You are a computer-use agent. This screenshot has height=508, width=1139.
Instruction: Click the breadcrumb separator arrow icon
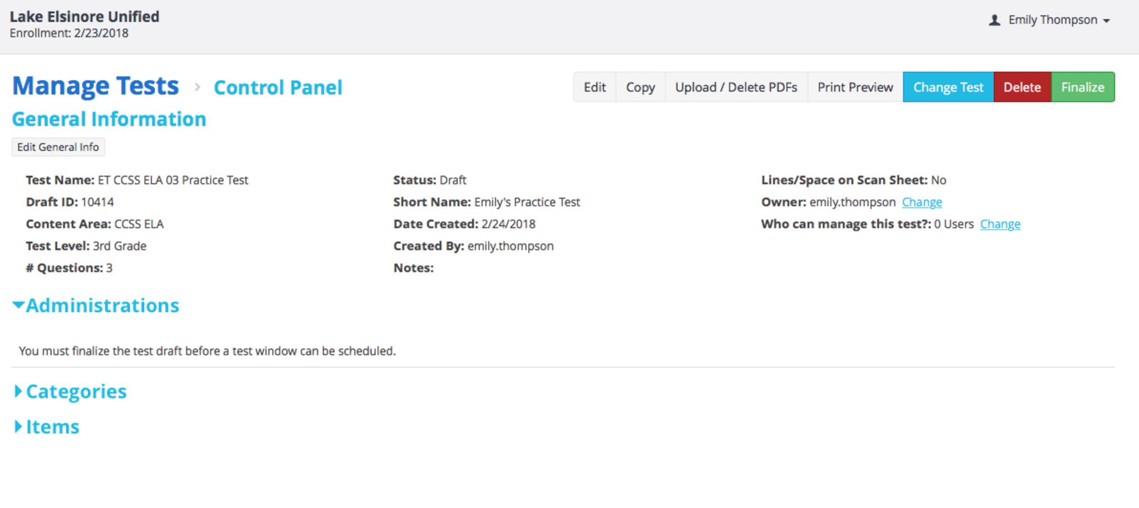197,87
